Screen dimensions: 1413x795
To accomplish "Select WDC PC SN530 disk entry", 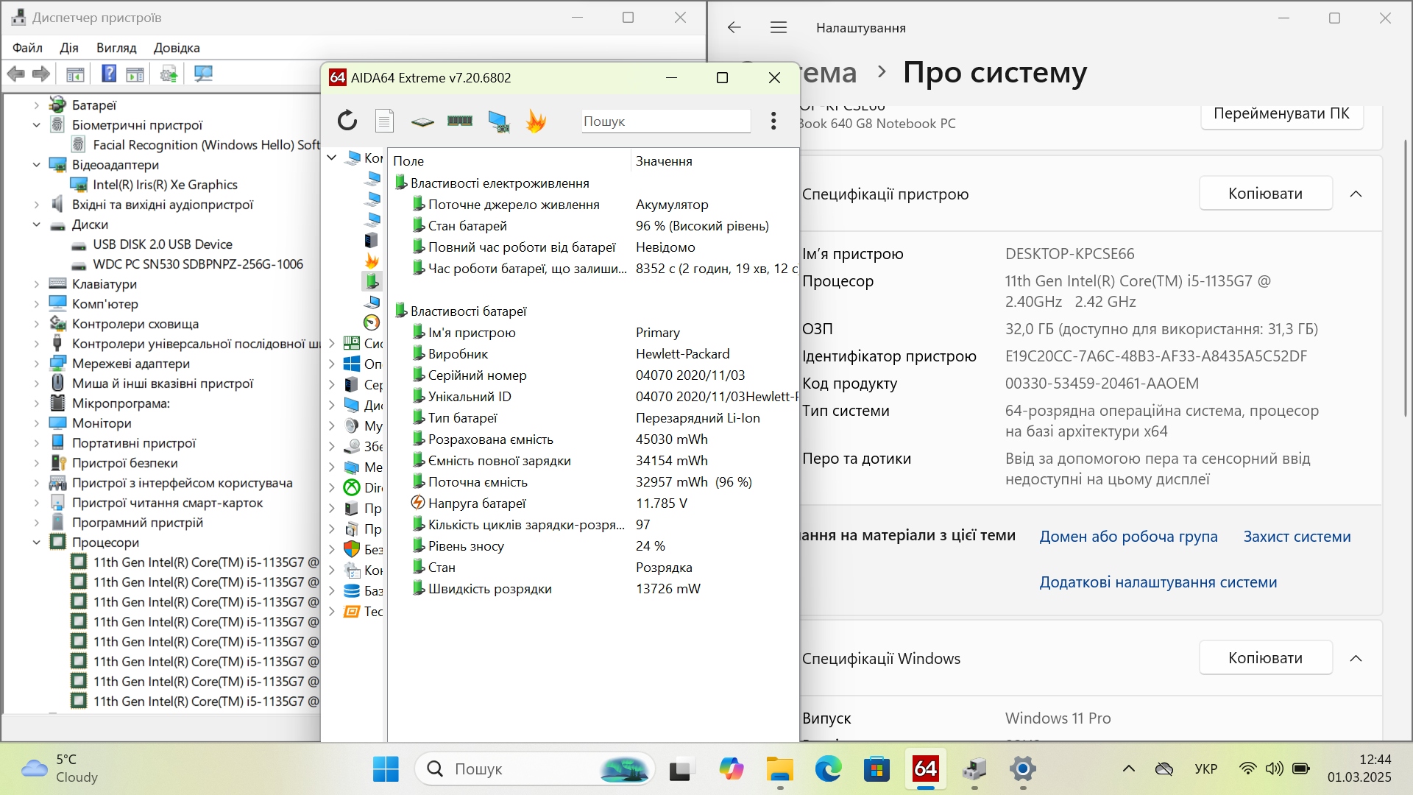I will [197, 264].
